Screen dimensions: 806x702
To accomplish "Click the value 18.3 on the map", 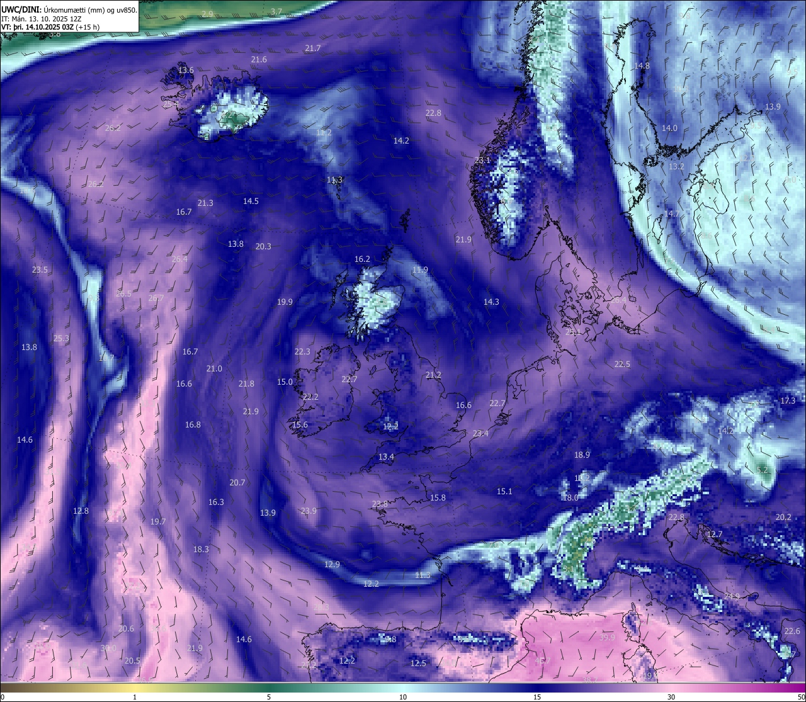I will click(x=201, y=549).
